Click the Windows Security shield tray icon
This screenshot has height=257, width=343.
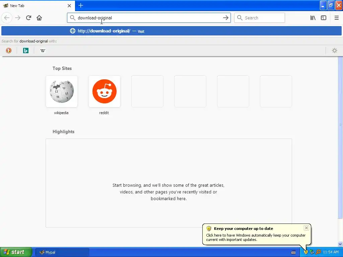[x=306, y=252]
